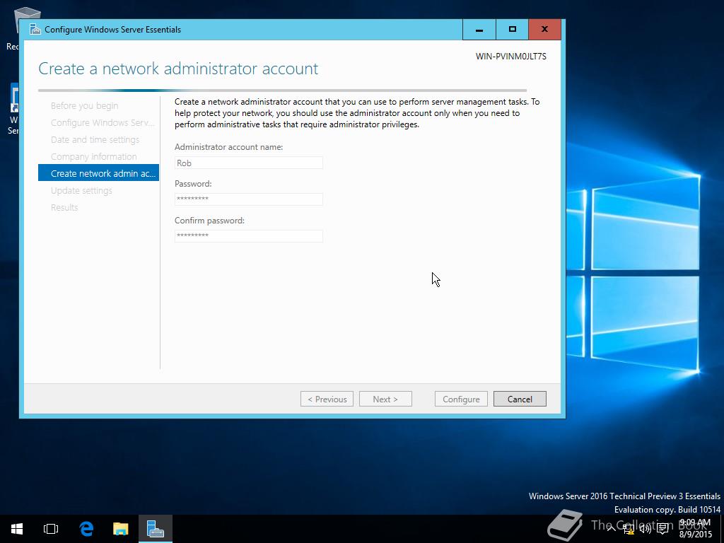Click the wizard icon in the title bar

(x=35, y=30)
